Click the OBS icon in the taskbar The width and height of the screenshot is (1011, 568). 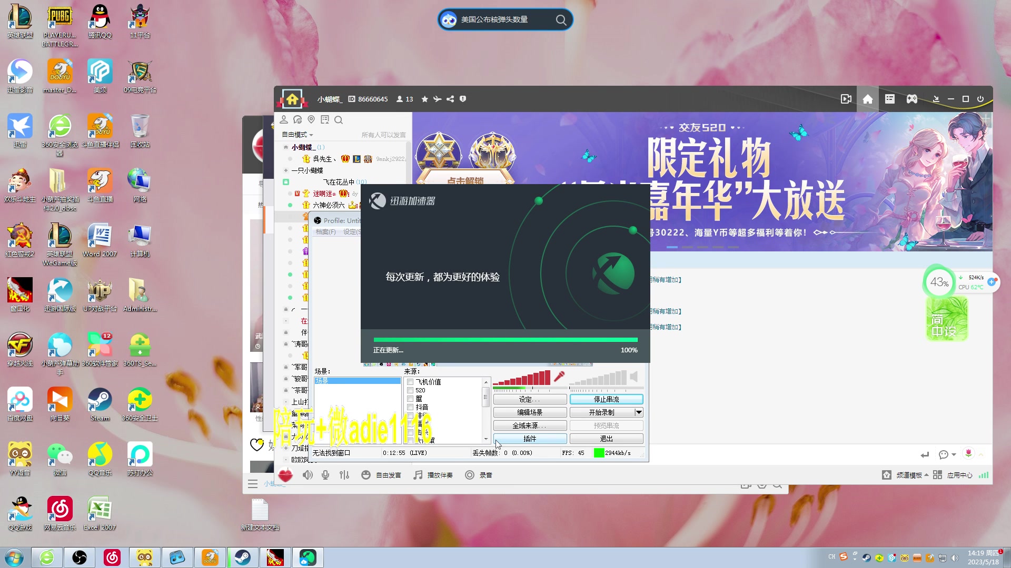click(80, 557)
